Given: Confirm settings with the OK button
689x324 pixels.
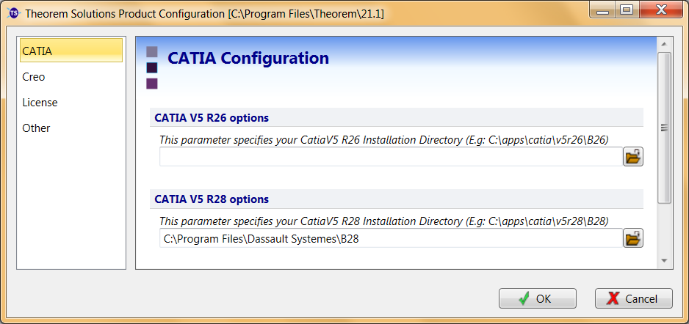Looking at the screenshot, I should click(537, 298).
